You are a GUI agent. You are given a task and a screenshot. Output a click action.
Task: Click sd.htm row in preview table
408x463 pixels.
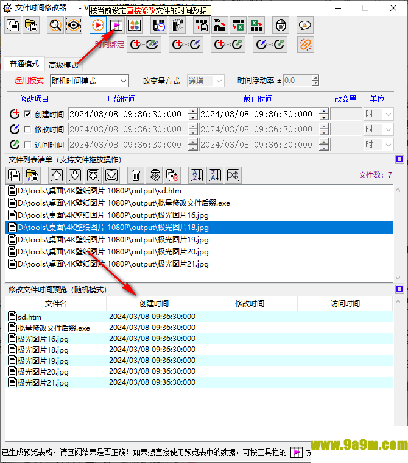pos(199,317)
